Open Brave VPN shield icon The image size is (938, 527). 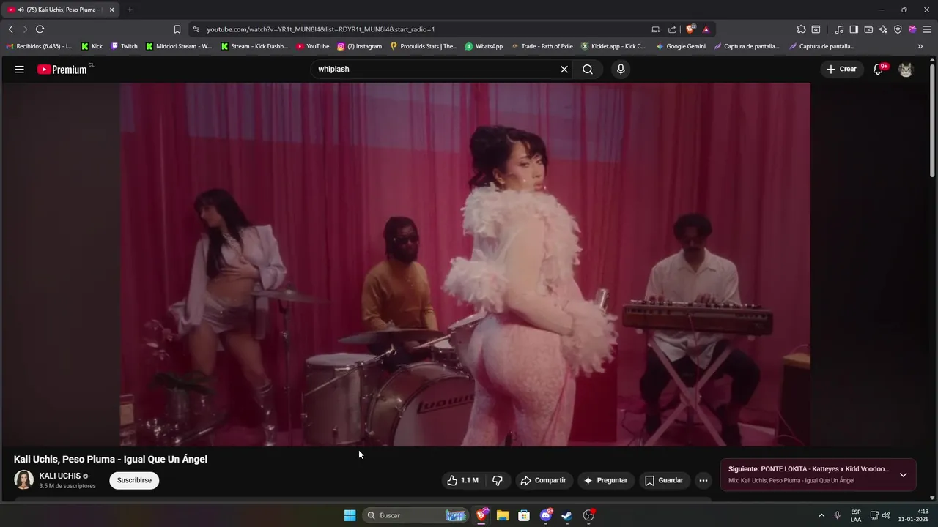pyautogui.click(x=898, y=29)
